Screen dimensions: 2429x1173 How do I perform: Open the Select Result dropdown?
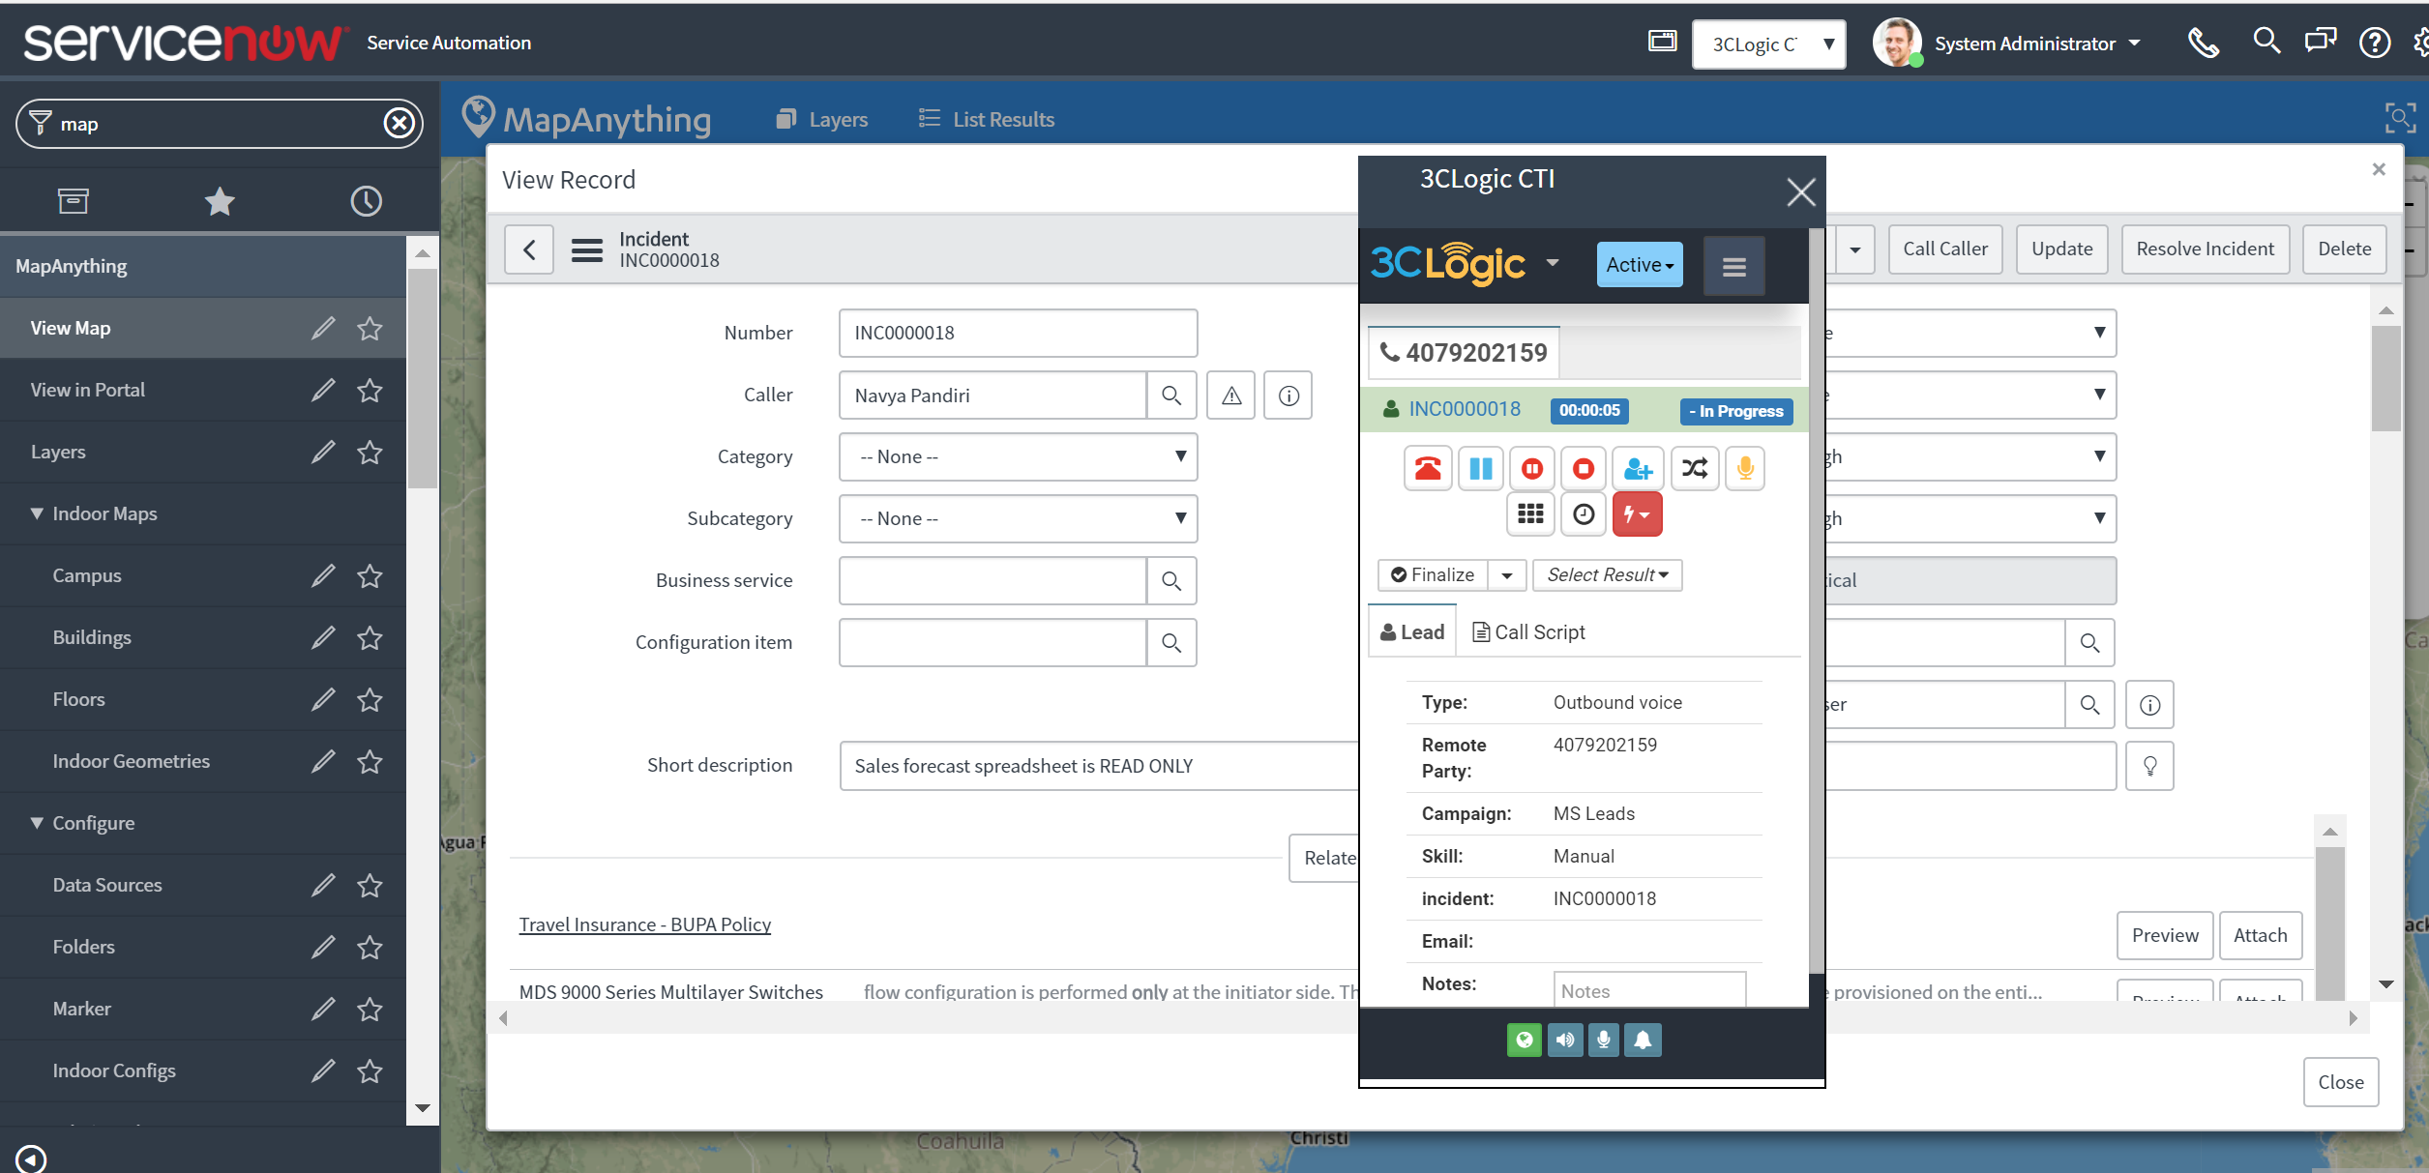(1607, 575)
